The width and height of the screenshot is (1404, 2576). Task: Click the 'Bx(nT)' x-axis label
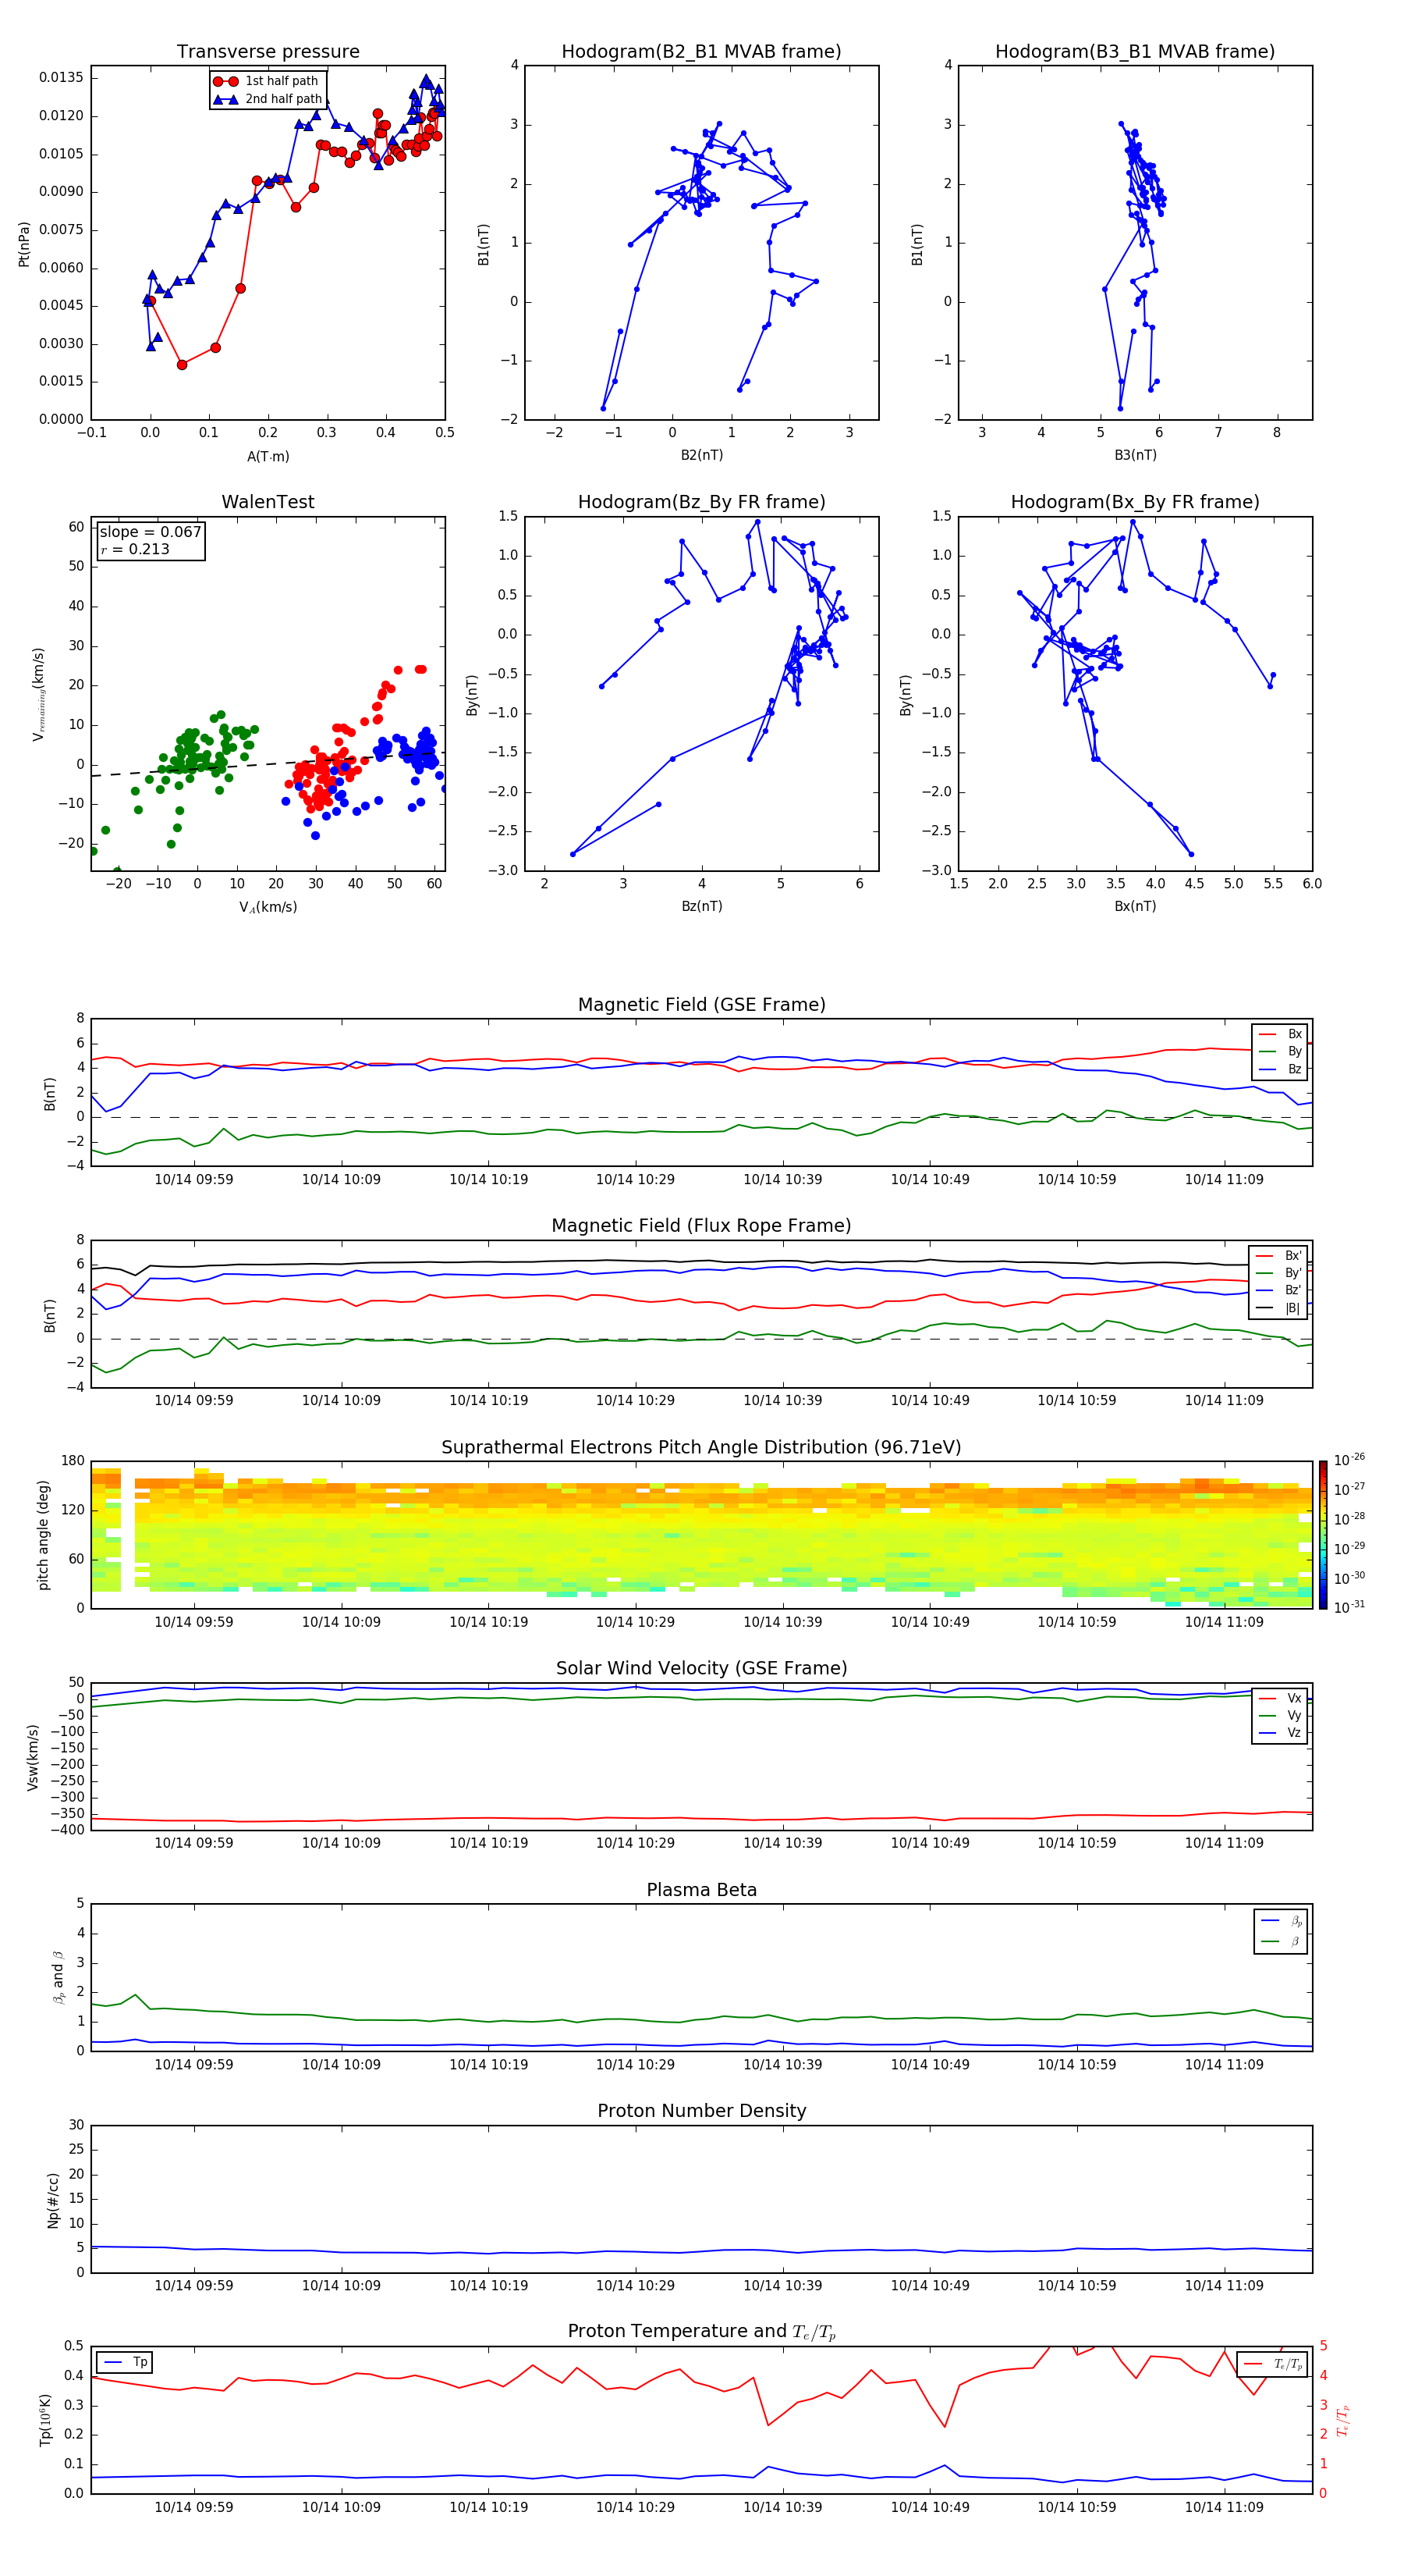[x=1135, y=906]
